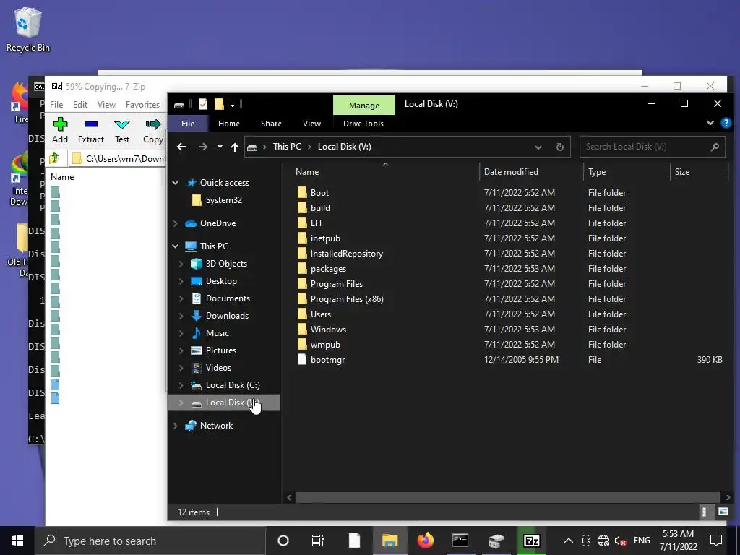Open Cortana circle on taskbar
This screenshot has height=555, width=740.
[283, 541]
